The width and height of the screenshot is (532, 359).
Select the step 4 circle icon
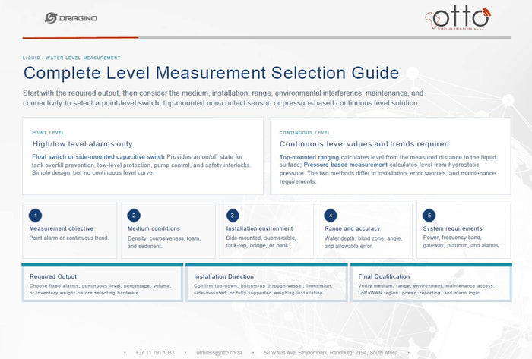[x=331, y=216]
